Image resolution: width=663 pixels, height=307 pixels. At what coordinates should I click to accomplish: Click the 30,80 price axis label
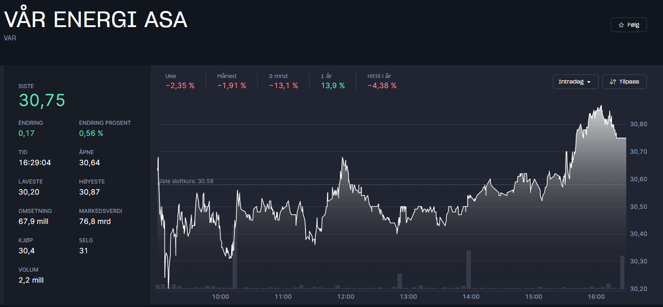pos(638,124)
